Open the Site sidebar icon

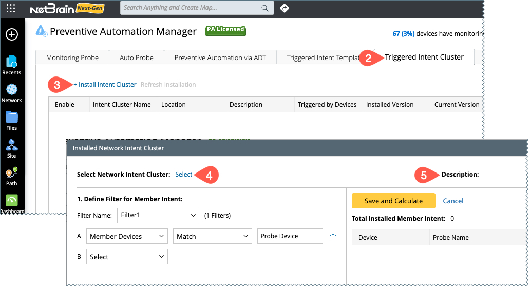click(x=11, y=149)
